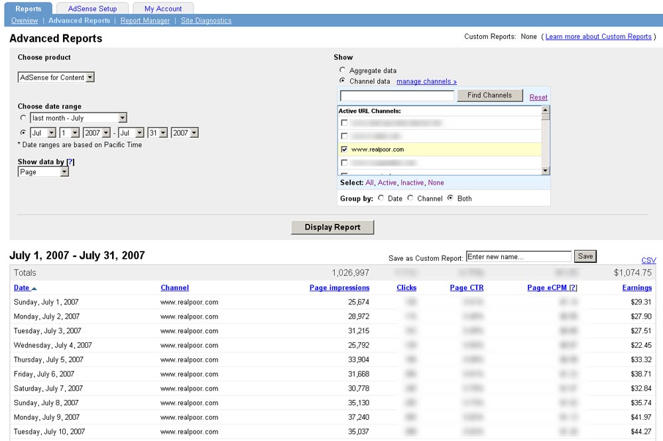
Task: Click the channel search text field
Action: (x=396, y=96)
